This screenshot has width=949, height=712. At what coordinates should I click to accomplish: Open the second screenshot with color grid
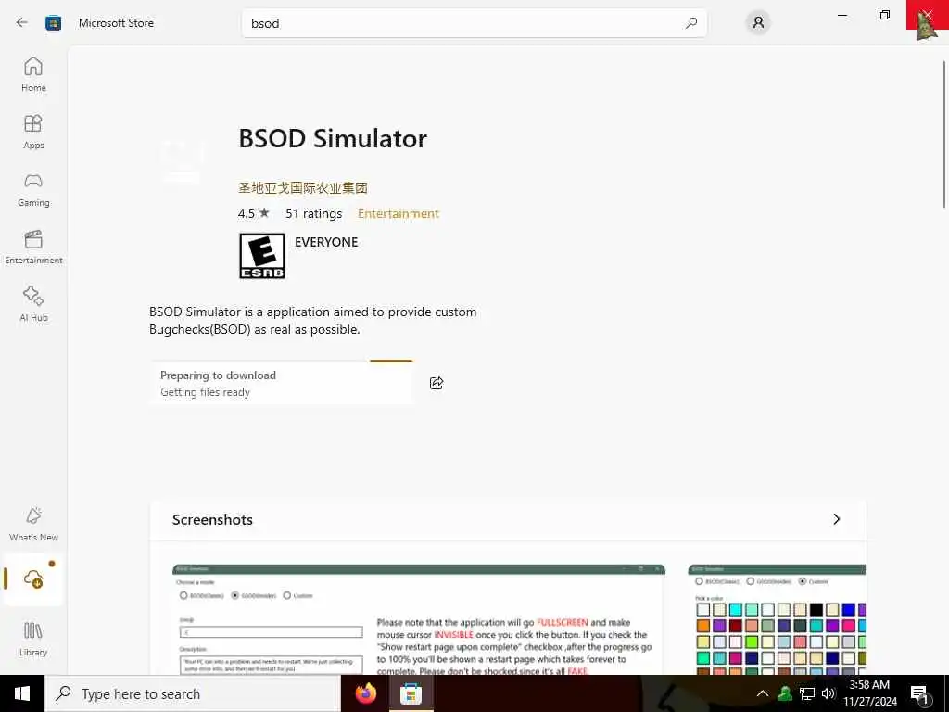click(x=777, y=619)
